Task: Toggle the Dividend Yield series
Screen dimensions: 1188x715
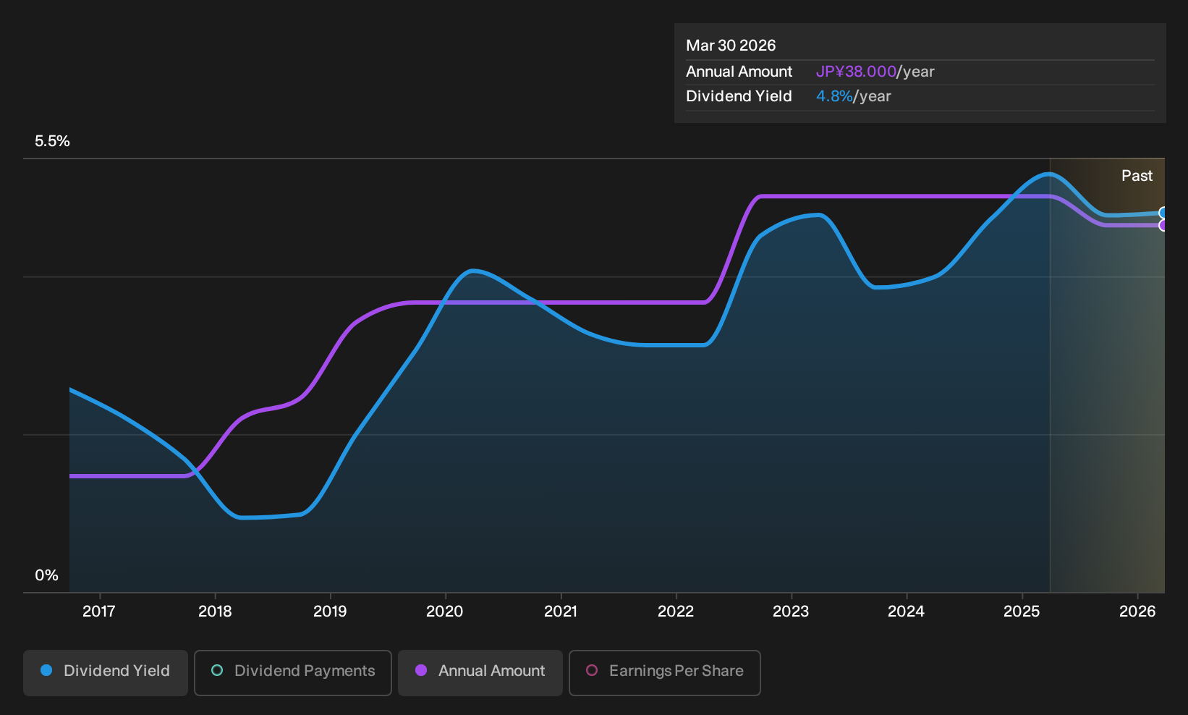Action: point(106,673)
